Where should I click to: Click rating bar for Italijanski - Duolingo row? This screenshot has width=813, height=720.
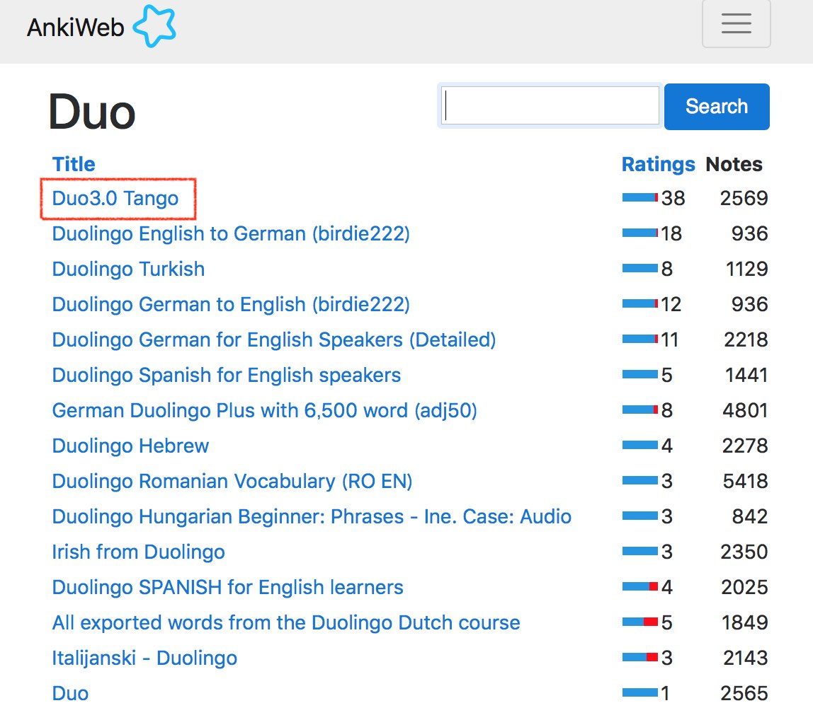(639, 657)
